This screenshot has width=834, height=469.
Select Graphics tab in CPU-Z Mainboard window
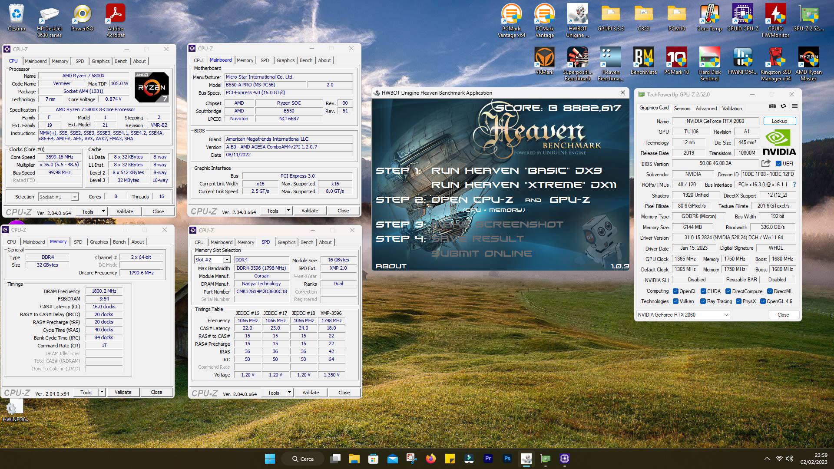tap(285, 60)
